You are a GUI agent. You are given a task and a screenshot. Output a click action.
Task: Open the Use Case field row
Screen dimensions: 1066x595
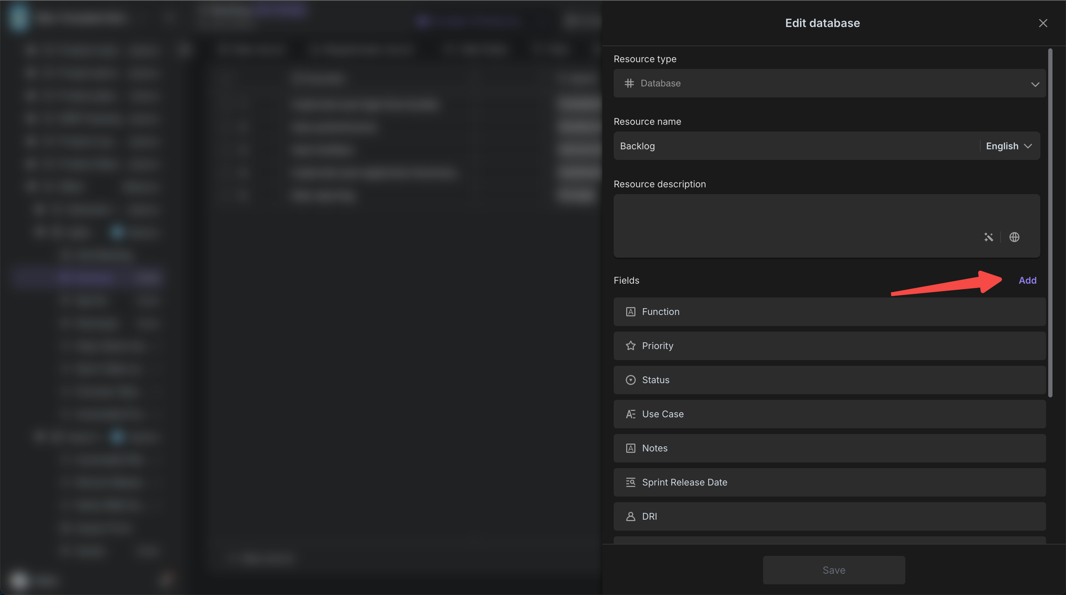click(829, 414)
